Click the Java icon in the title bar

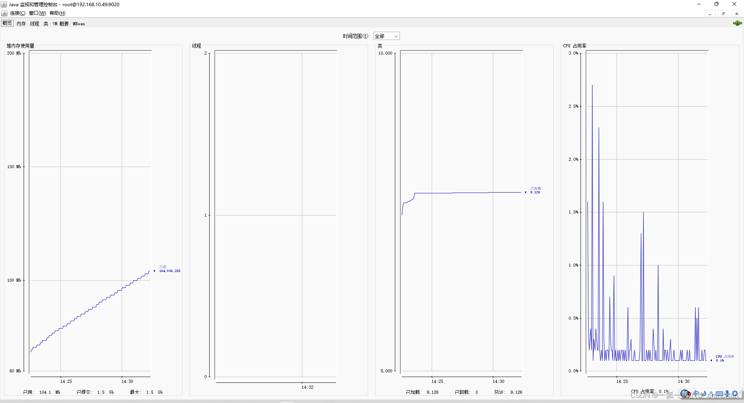click(4, 4)
